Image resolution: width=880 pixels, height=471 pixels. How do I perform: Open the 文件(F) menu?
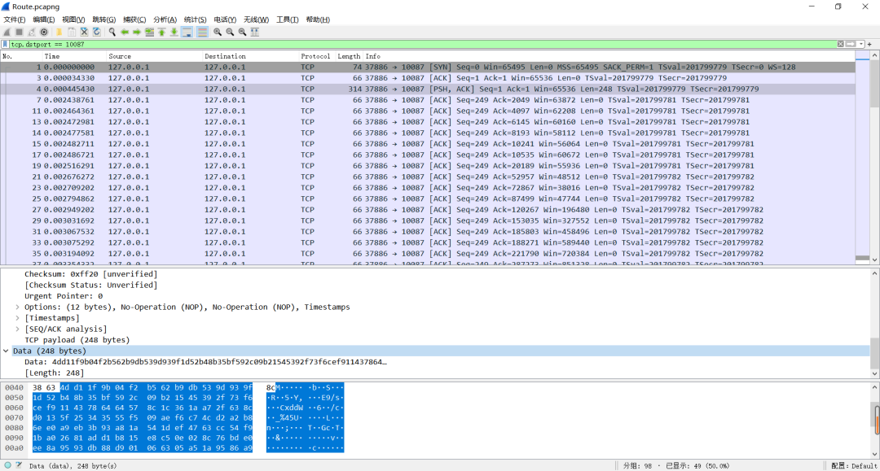pyautogui.click(x=15, y=20)
